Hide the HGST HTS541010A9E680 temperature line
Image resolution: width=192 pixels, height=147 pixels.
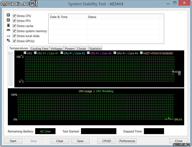[141, 53]
